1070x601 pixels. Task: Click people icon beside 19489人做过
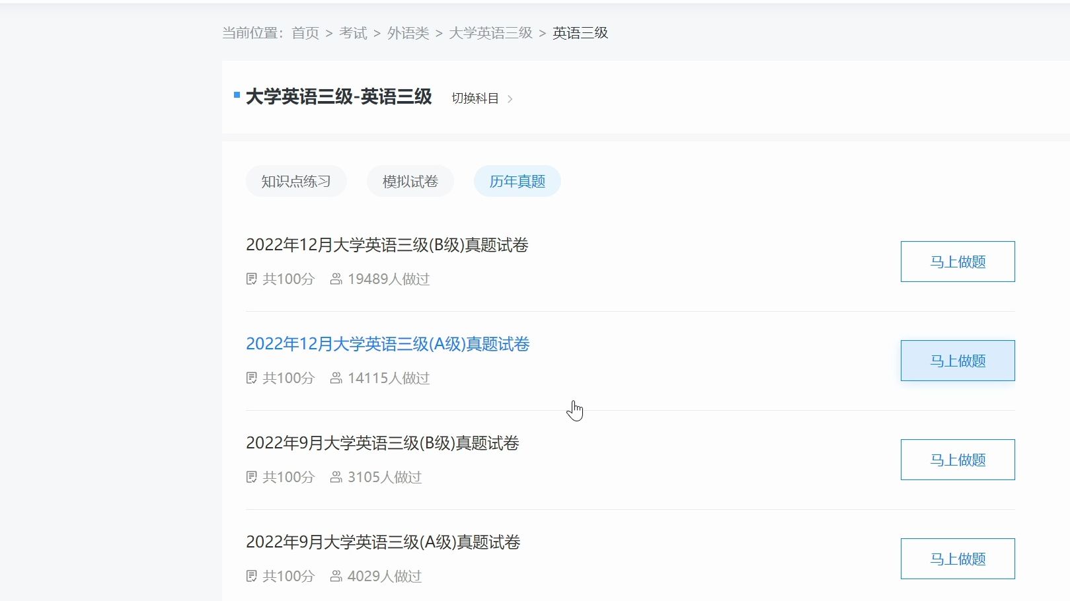336,279
